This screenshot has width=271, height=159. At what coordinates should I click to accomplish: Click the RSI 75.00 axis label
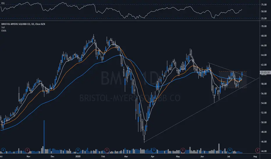click(264, 5)
